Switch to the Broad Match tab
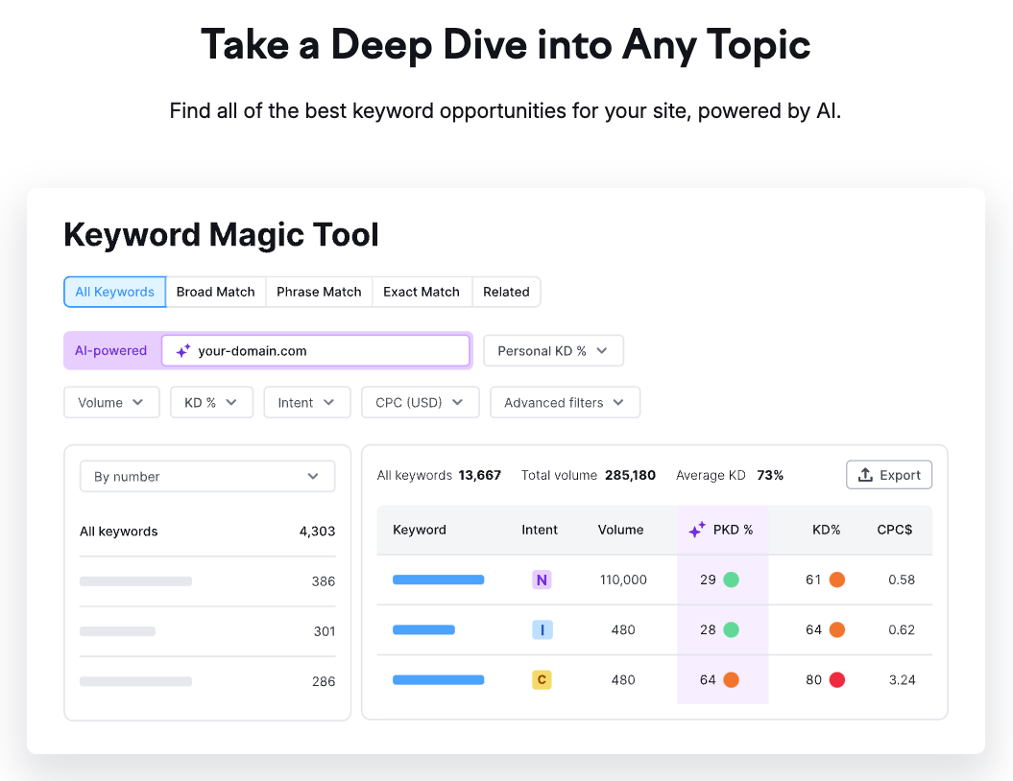Screen dimensions: 1013x781 [x=216, y=292]
